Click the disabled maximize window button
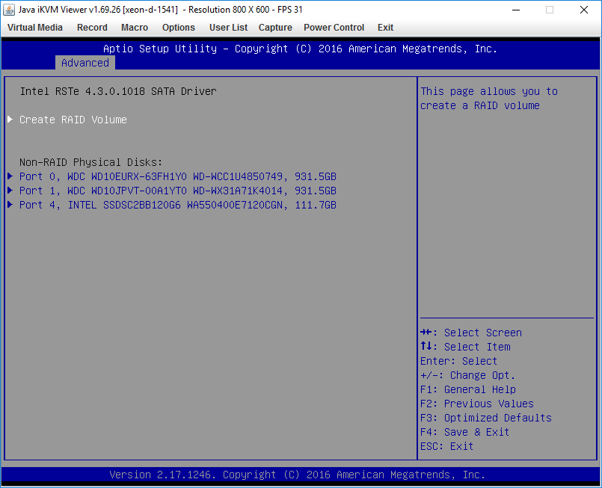The height and width of the screenshot is (488, 602). click(550, 10)
